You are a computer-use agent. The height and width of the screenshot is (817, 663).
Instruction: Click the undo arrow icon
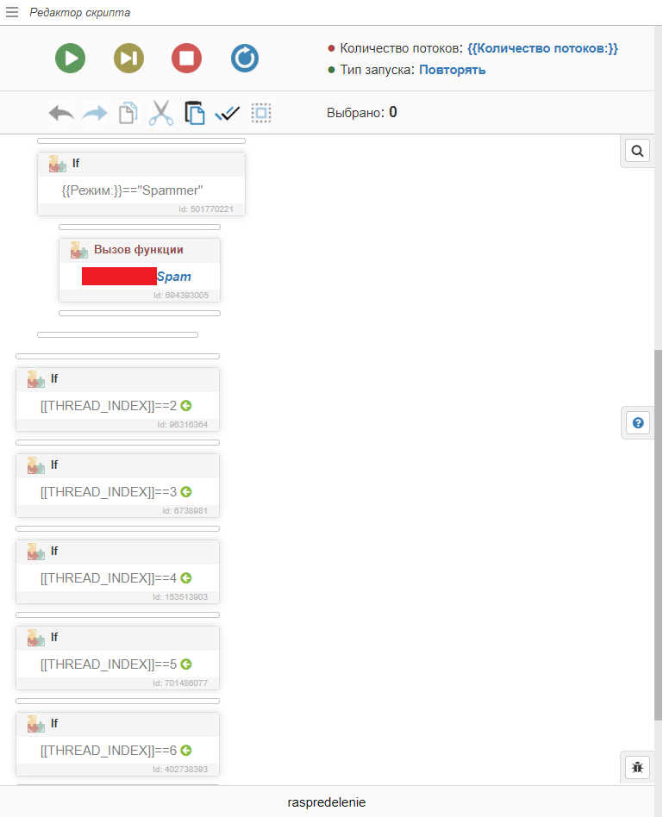tap(60, 113)
